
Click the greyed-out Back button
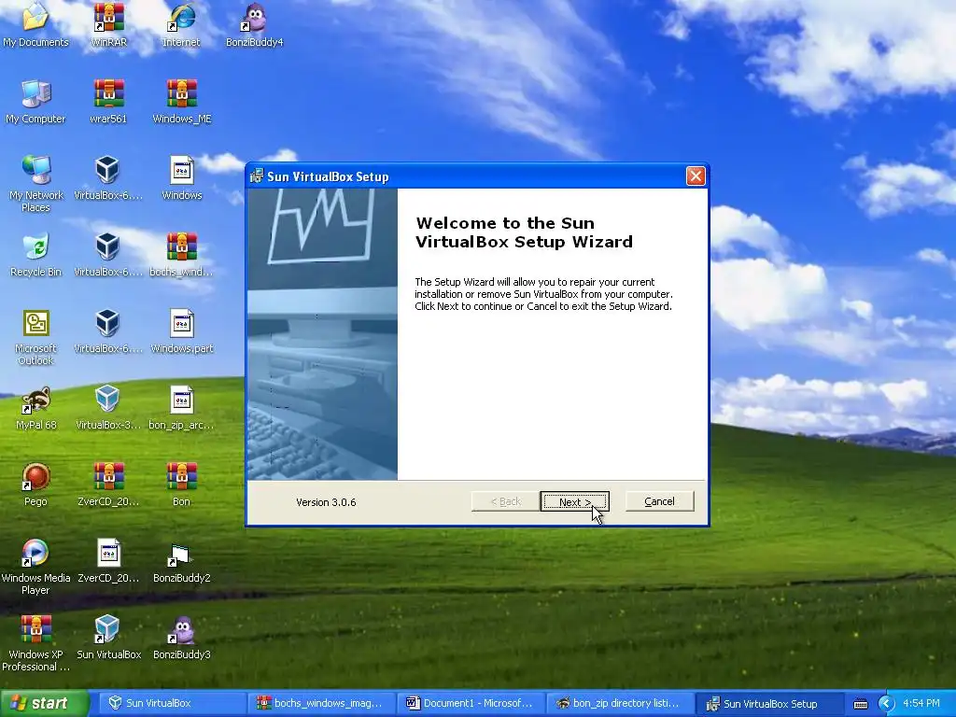point(505,501)
